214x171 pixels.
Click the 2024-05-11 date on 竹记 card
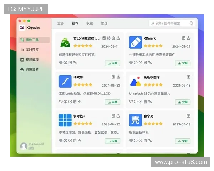[x=110, y=47]
